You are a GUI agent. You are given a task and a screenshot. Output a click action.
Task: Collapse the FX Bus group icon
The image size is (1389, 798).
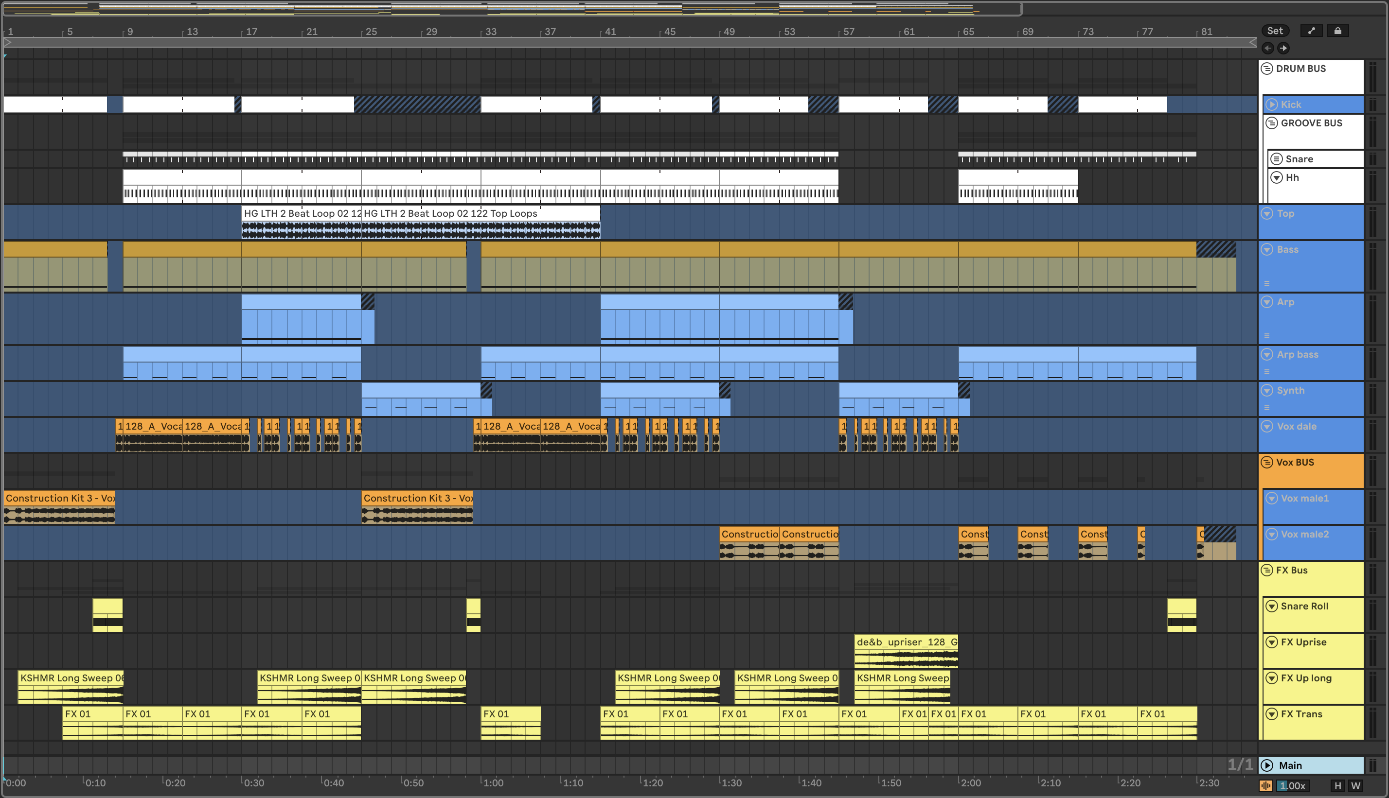(x=1267, y=570)
